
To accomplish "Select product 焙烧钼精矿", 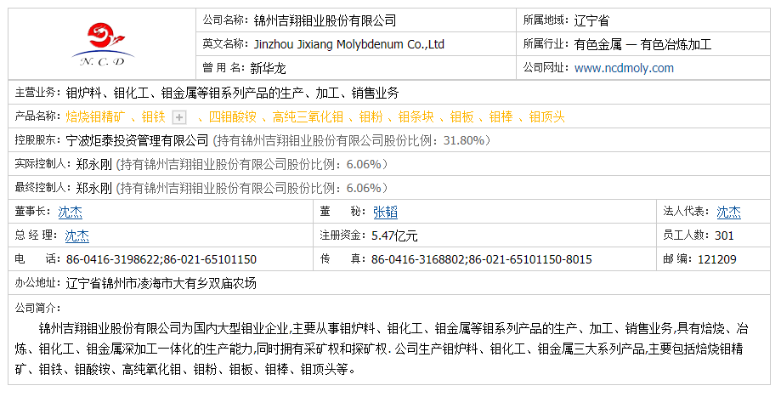I will [x=96, y=117].
